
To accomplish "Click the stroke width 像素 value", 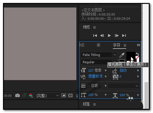I will tap(93, 86).
